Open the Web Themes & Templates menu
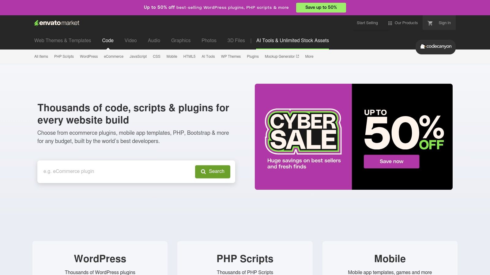 click(x=62, y=40)
